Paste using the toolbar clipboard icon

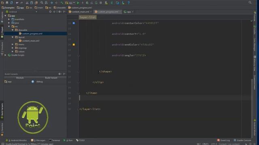[36, 3]
